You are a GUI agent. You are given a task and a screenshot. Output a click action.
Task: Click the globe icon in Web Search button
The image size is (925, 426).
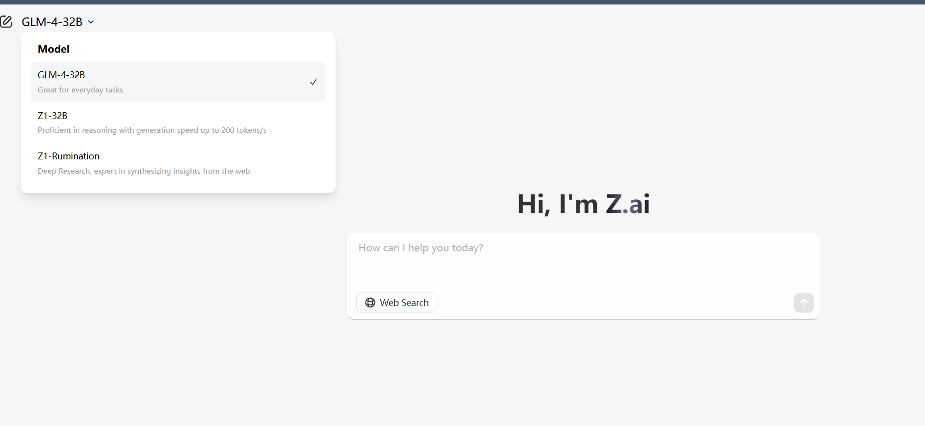[x=370, y=302]
